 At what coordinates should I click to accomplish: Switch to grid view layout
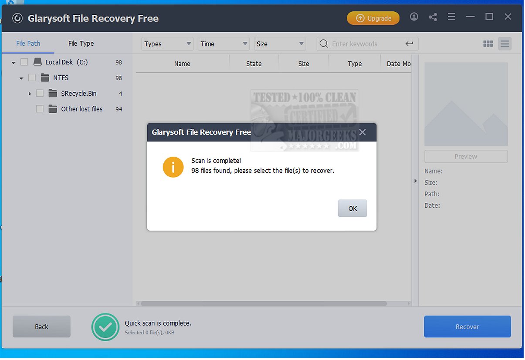tap(488, 44)
